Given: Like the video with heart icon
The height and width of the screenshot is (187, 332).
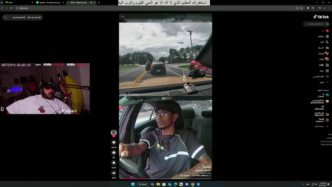Looking at the screenshot, I should [x=114, y=142].
